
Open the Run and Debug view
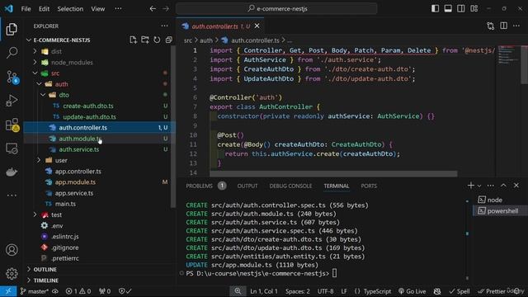pyautogui.click(x=12, y=101)
